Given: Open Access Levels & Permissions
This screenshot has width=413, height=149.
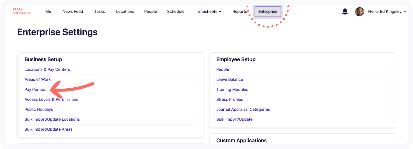Looking at the screenshot, I should (51, 99).
